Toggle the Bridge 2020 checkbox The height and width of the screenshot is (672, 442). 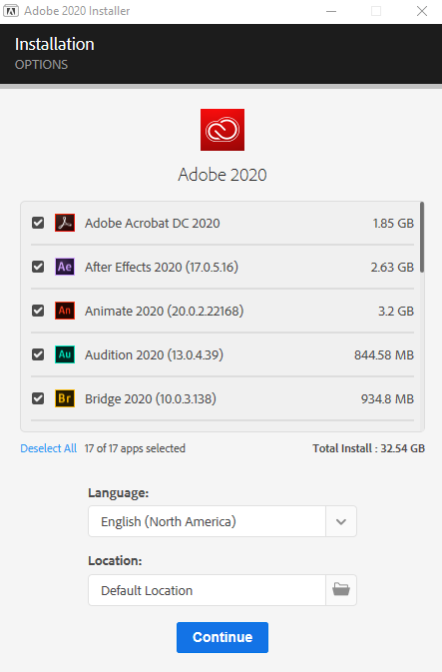pyautogui.click(x=38, y=398)
